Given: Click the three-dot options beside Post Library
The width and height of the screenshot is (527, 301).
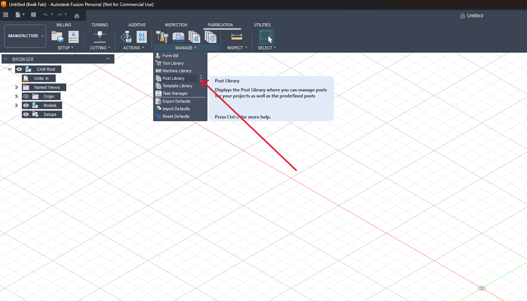Looking at the screenshot, I should click(201, 78).
